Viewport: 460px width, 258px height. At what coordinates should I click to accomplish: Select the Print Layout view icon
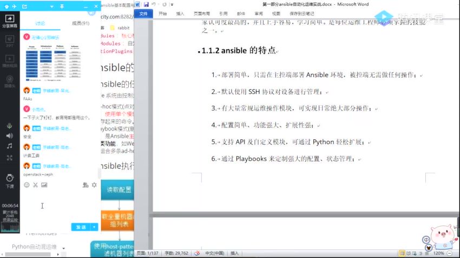402,253
